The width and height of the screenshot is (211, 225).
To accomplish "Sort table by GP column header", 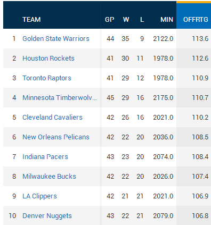I will pos(110,20).
